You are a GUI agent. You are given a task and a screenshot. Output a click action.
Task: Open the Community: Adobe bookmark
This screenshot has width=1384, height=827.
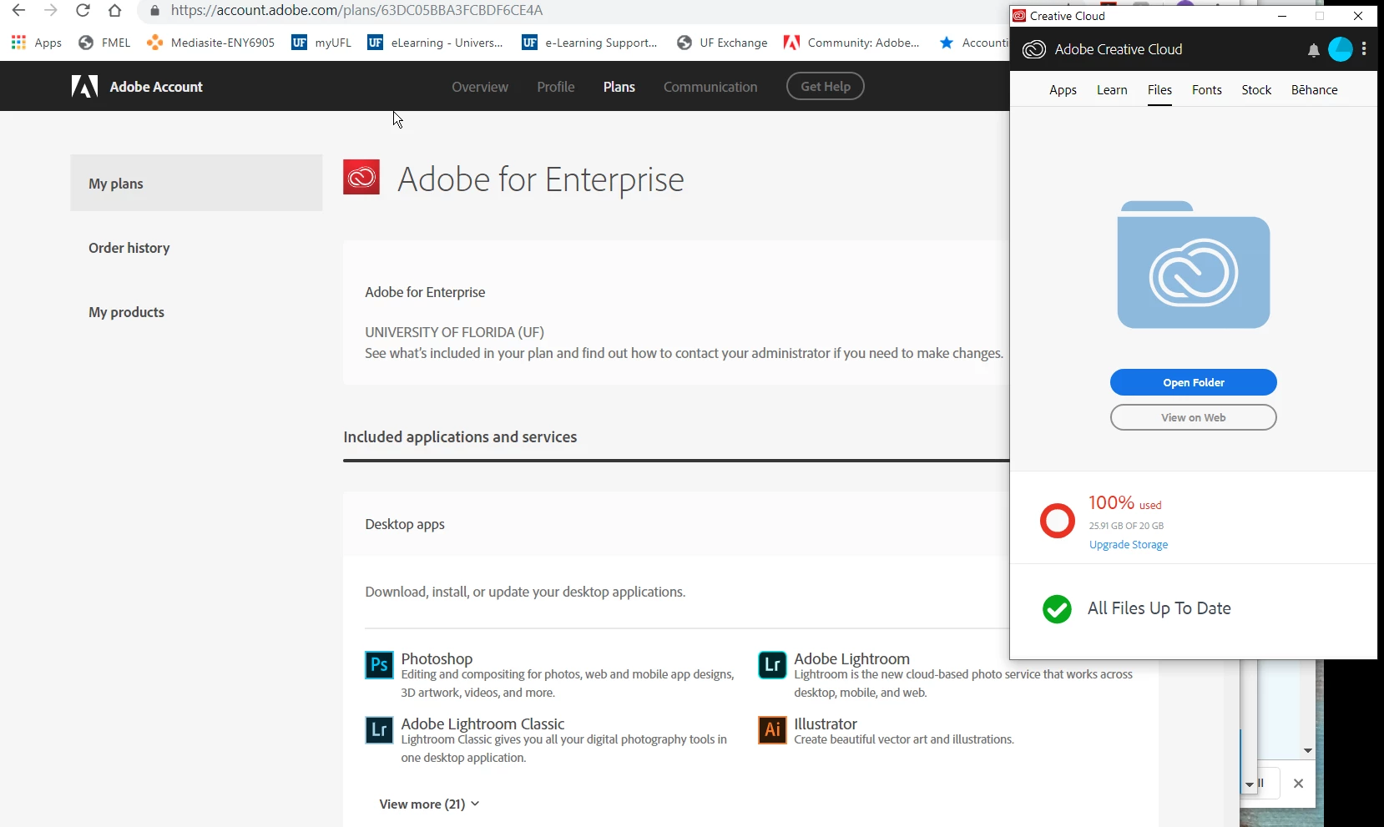[851, 43]
